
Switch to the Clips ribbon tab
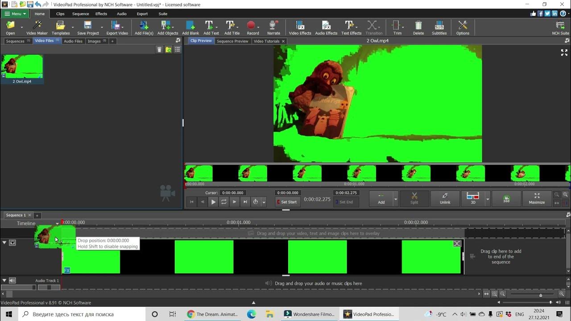tap(60, 14)
